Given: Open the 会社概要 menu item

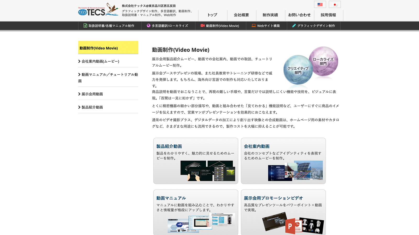Looking at the screenshot, I should tap(241, 15).
